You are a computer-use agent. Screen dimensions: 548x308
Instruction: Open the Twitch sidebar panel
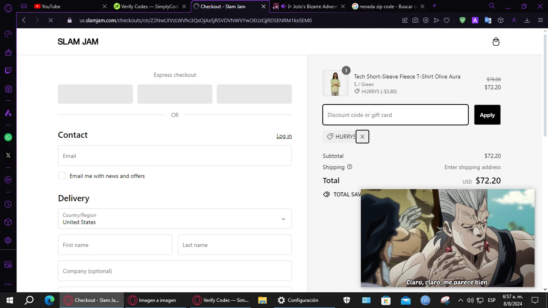pyautogui.click(x=8, y=71)
